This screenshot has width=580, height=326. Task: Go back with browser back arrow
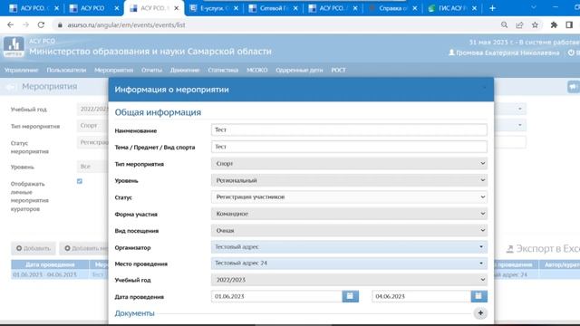10,24
